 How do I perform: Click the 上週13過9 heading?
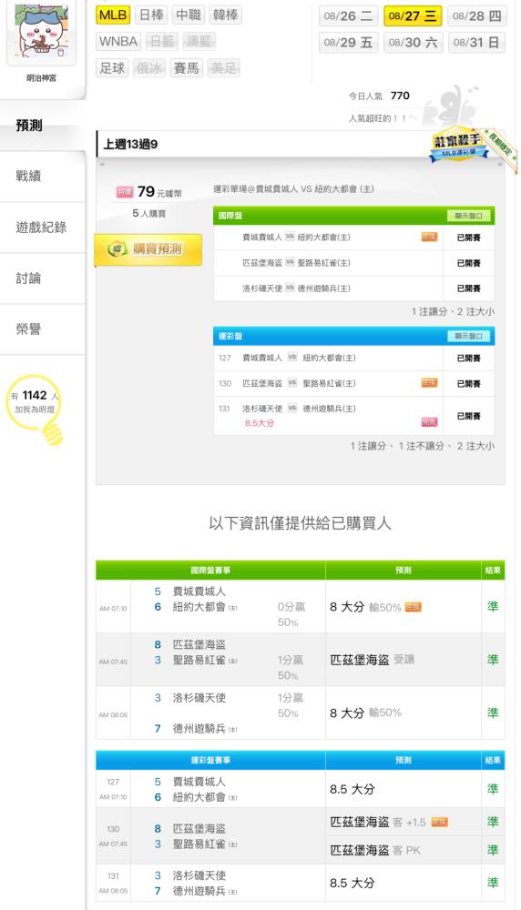[x=130, y=145]
